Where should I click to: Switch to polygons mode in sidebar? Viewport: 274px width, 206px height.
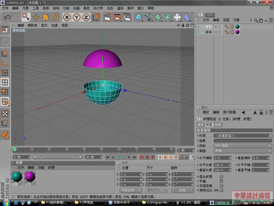point(5,92)
